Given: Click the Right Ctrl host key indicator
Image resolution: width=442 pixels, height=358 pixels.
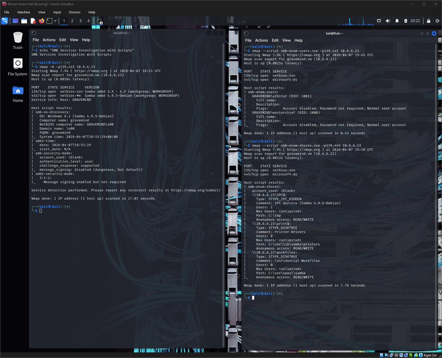Looking at the screenshot, I should pos(430,355).
